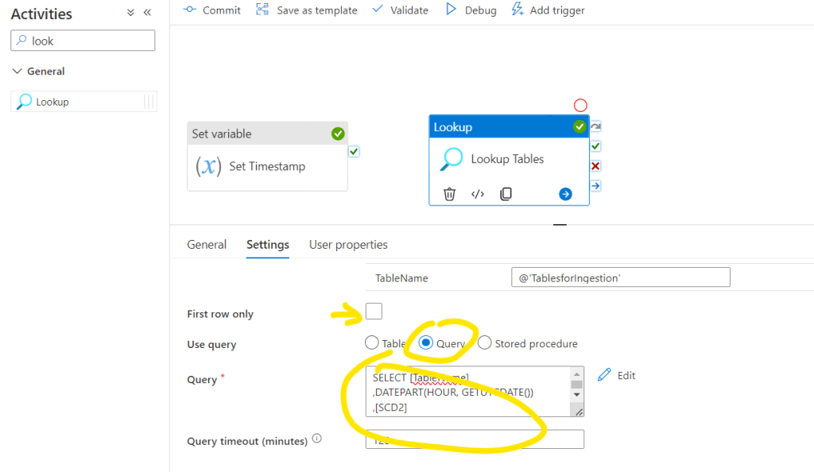Click the Validate button
Screen dimensions: 814x472
400,10
